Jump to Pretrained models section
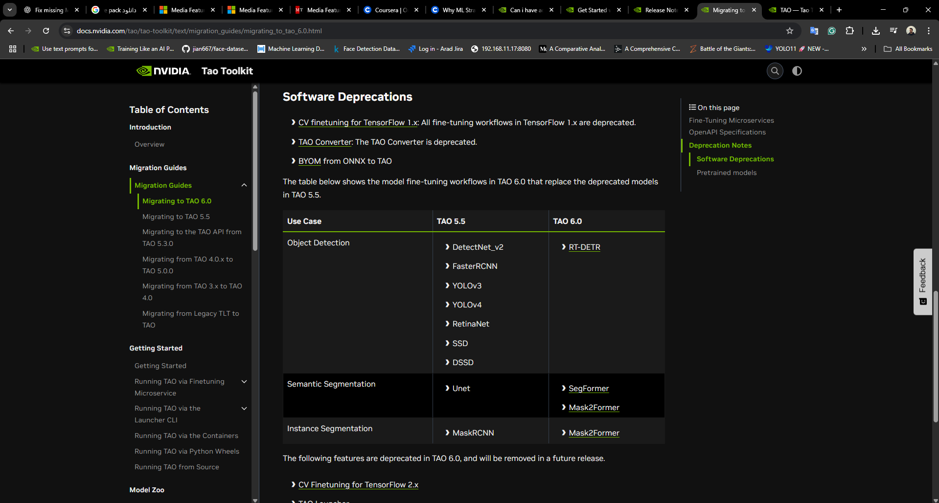The height and width of the screenshot is (503, 939). tap(727, 173)
